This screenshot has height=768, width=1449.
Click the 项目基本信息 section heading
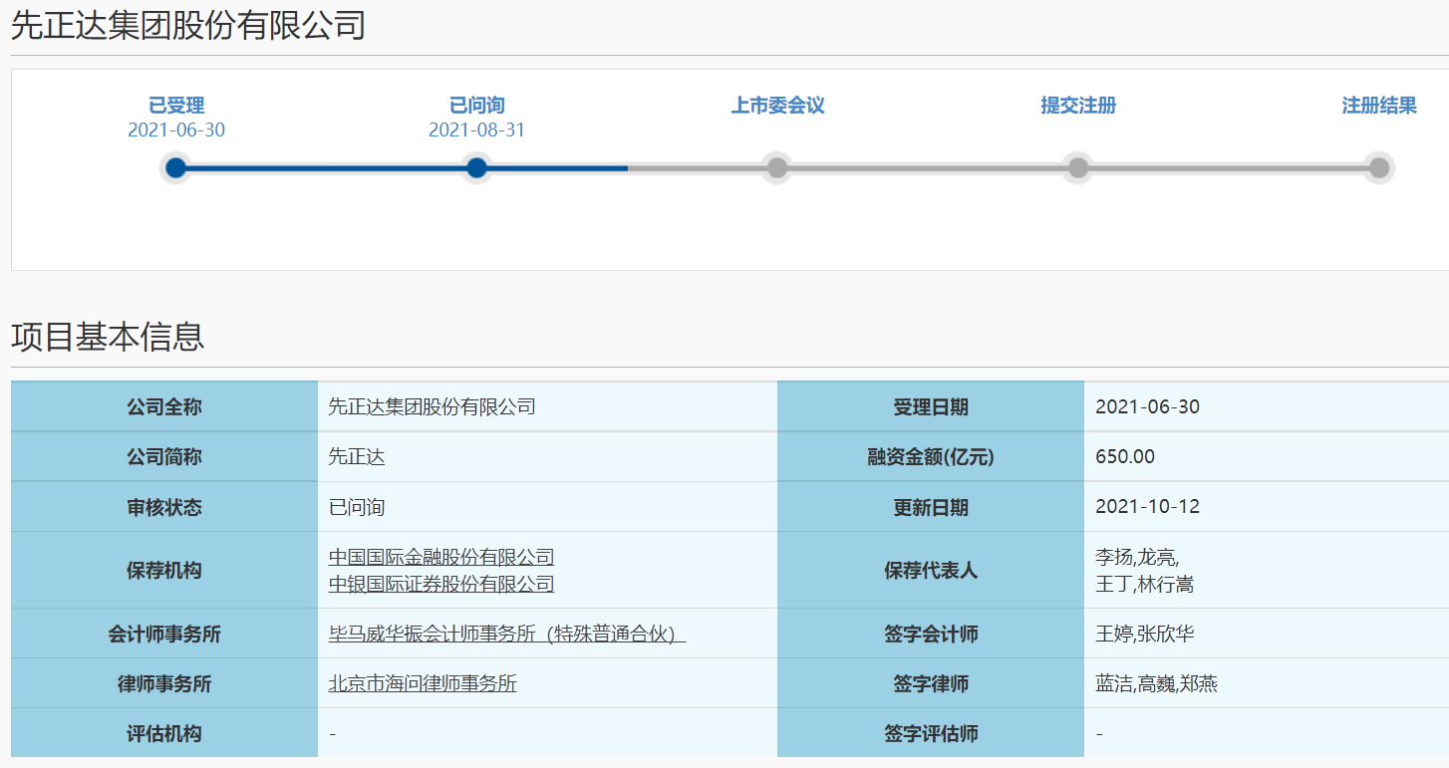[108, 337]
